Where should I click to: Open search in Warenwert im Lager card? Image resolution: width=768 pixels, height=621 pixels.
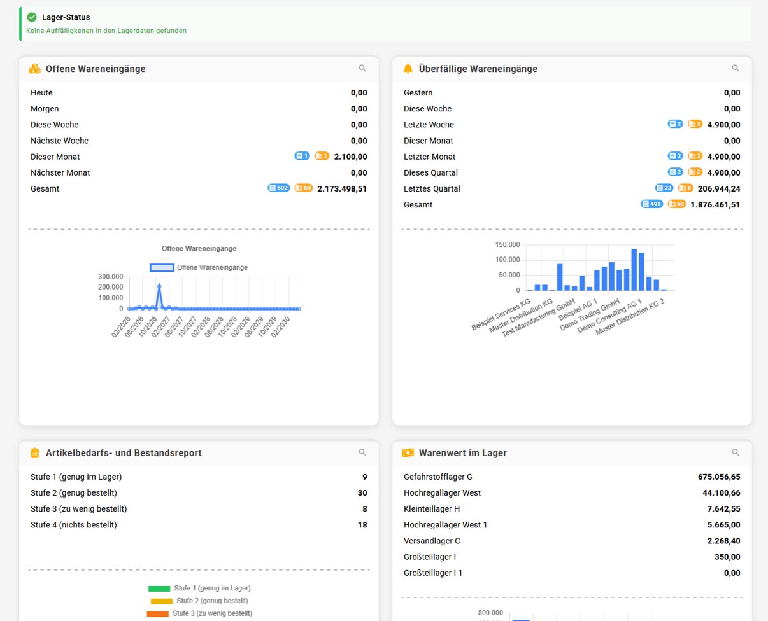click(736, 452)
